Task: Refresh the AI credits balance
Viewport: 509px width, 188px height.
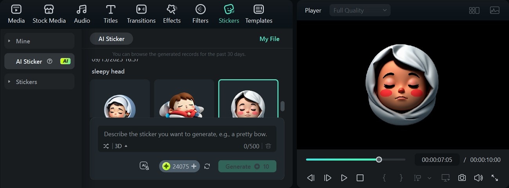Action: (x=207, y=166)
